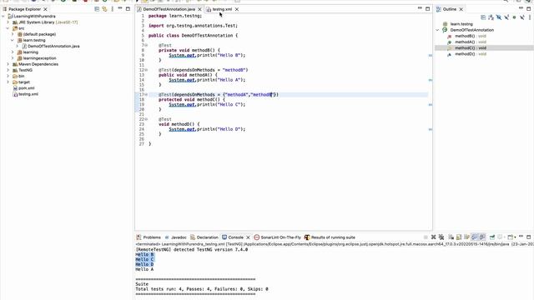534x300 pixels.
Task: Click overview ruler marker beside line 9
Action: (431, 56)
